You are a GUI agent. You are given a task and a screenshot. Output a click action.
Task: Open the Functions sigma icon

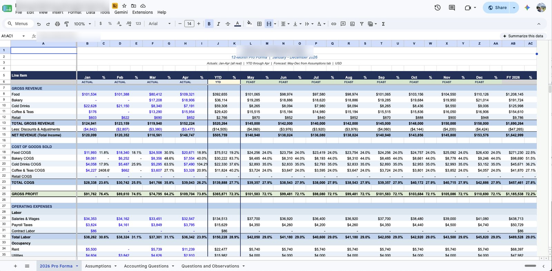pyautogui.click(x=383, y=24)
